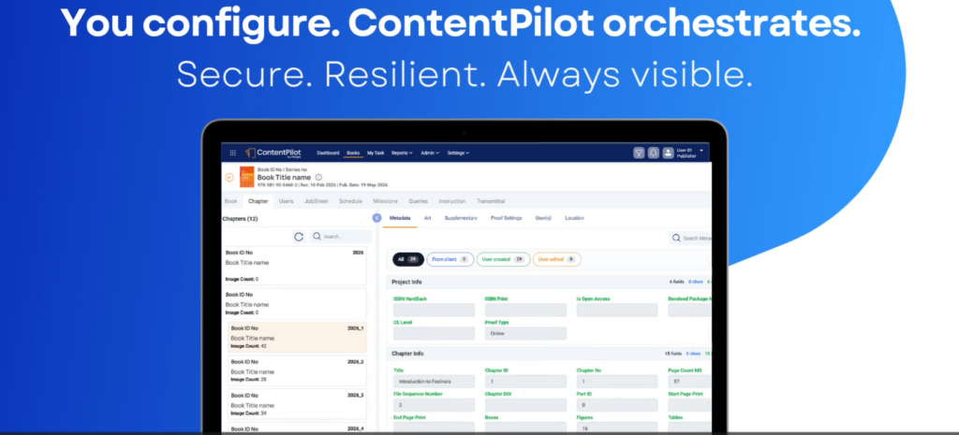Open the JobSheet tab
Image resolution: width=959 pixels, height=435 pixels.
tap(316, 201)
